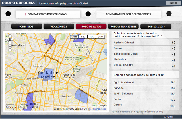Select the Mapa map type
The height and width of the screenshot is (119, 182).
(74, 37)
